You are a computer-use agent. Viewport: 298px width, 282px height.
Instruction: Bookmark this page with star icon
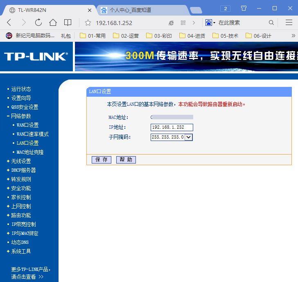click(88, 23)
